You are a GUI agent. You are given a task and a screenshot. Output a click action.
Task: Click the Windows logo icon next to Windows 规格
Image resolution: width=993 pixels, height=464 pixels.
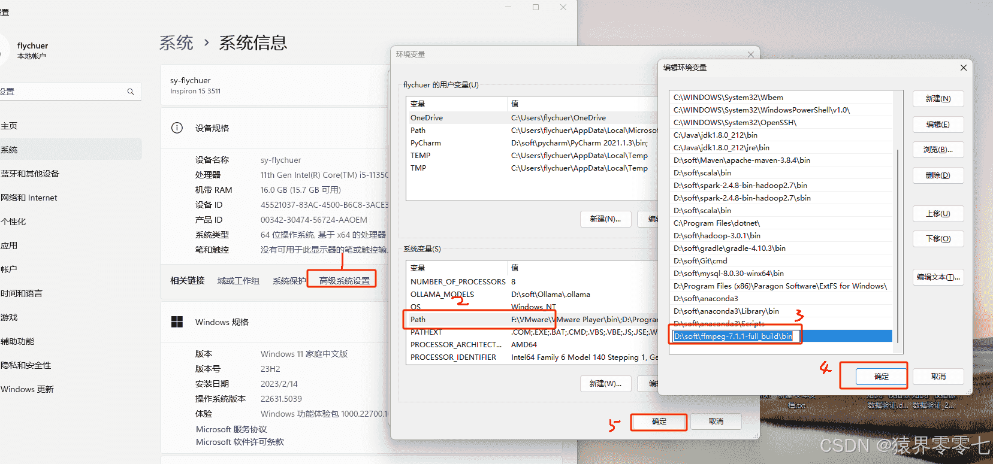coord(177,322)
